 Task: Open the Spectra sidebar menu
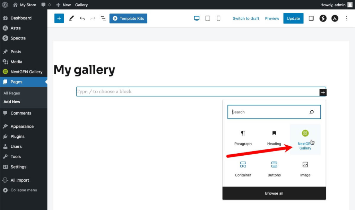(24, 38)
